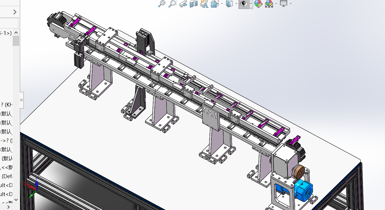385x210 pixels.
Task: Select the tree row starting "(Def"
Action: click(6, 176)
